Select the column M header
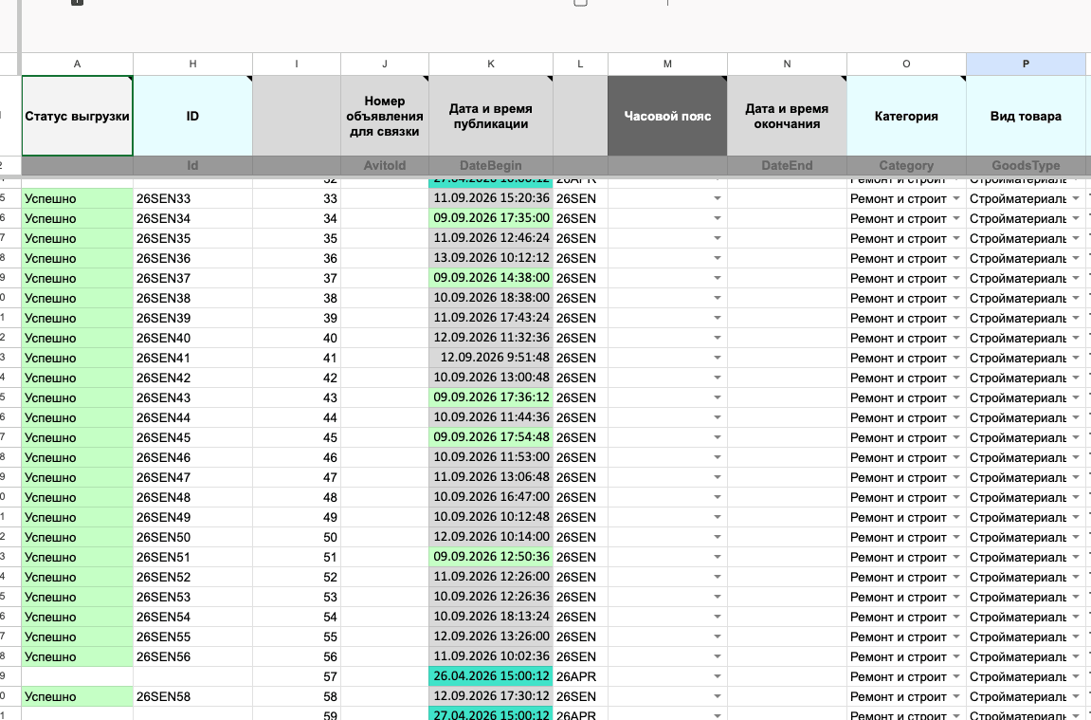 [667, 65]
